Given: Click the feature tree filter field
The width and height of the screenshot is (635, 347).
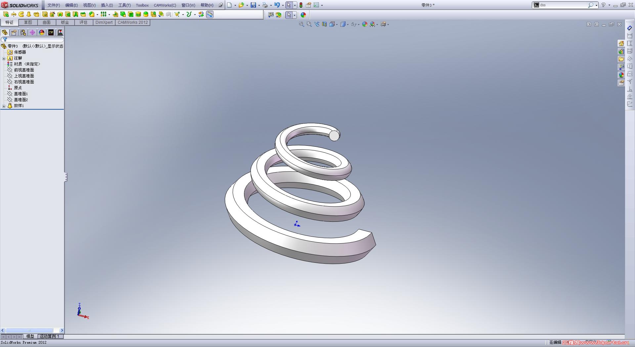Looking at the screenshot, I should [32, 40].
